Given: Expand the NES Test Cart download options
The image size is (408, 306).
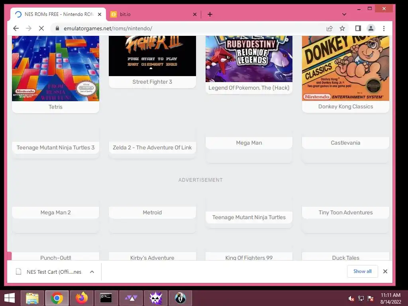Looking at the screenshot, I should point(92,272).
